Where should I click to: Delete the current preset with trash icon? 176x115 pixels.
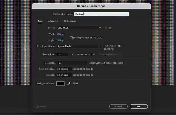[x=110, y=28]
